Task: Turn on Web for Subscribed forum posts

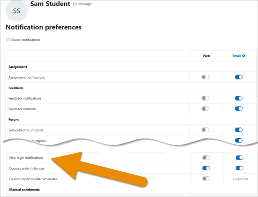Action: click(205, 130)
